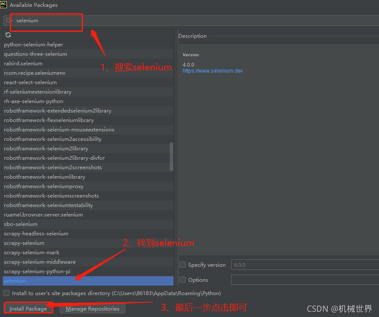
Task: Select robotframework-flexseleniumlibrary package
Action: pyautogui.click(x=88, y=120)
